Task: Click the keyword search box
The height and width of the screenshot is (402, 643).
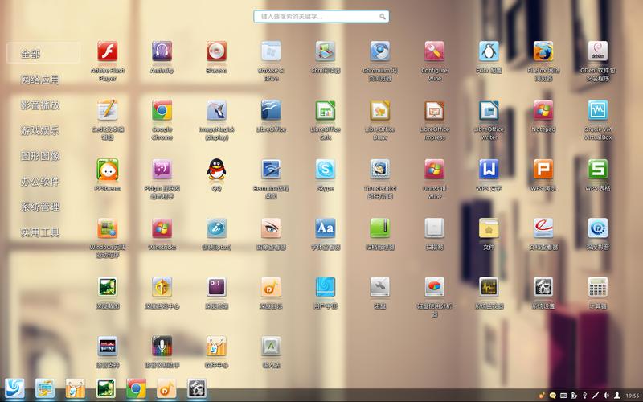Action: [321, 16]
